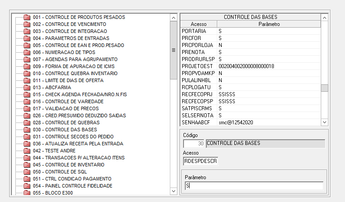Click the Parâmetro column header

coord(269,24)
